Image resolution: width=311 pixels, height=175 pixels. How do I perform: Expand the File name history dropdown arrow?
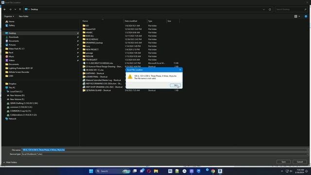coord(307,150)
